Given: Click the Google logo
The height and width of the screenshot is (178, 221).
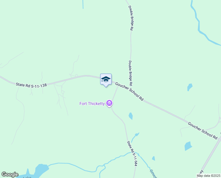Looking at the screenshot, I should [10, 174].
